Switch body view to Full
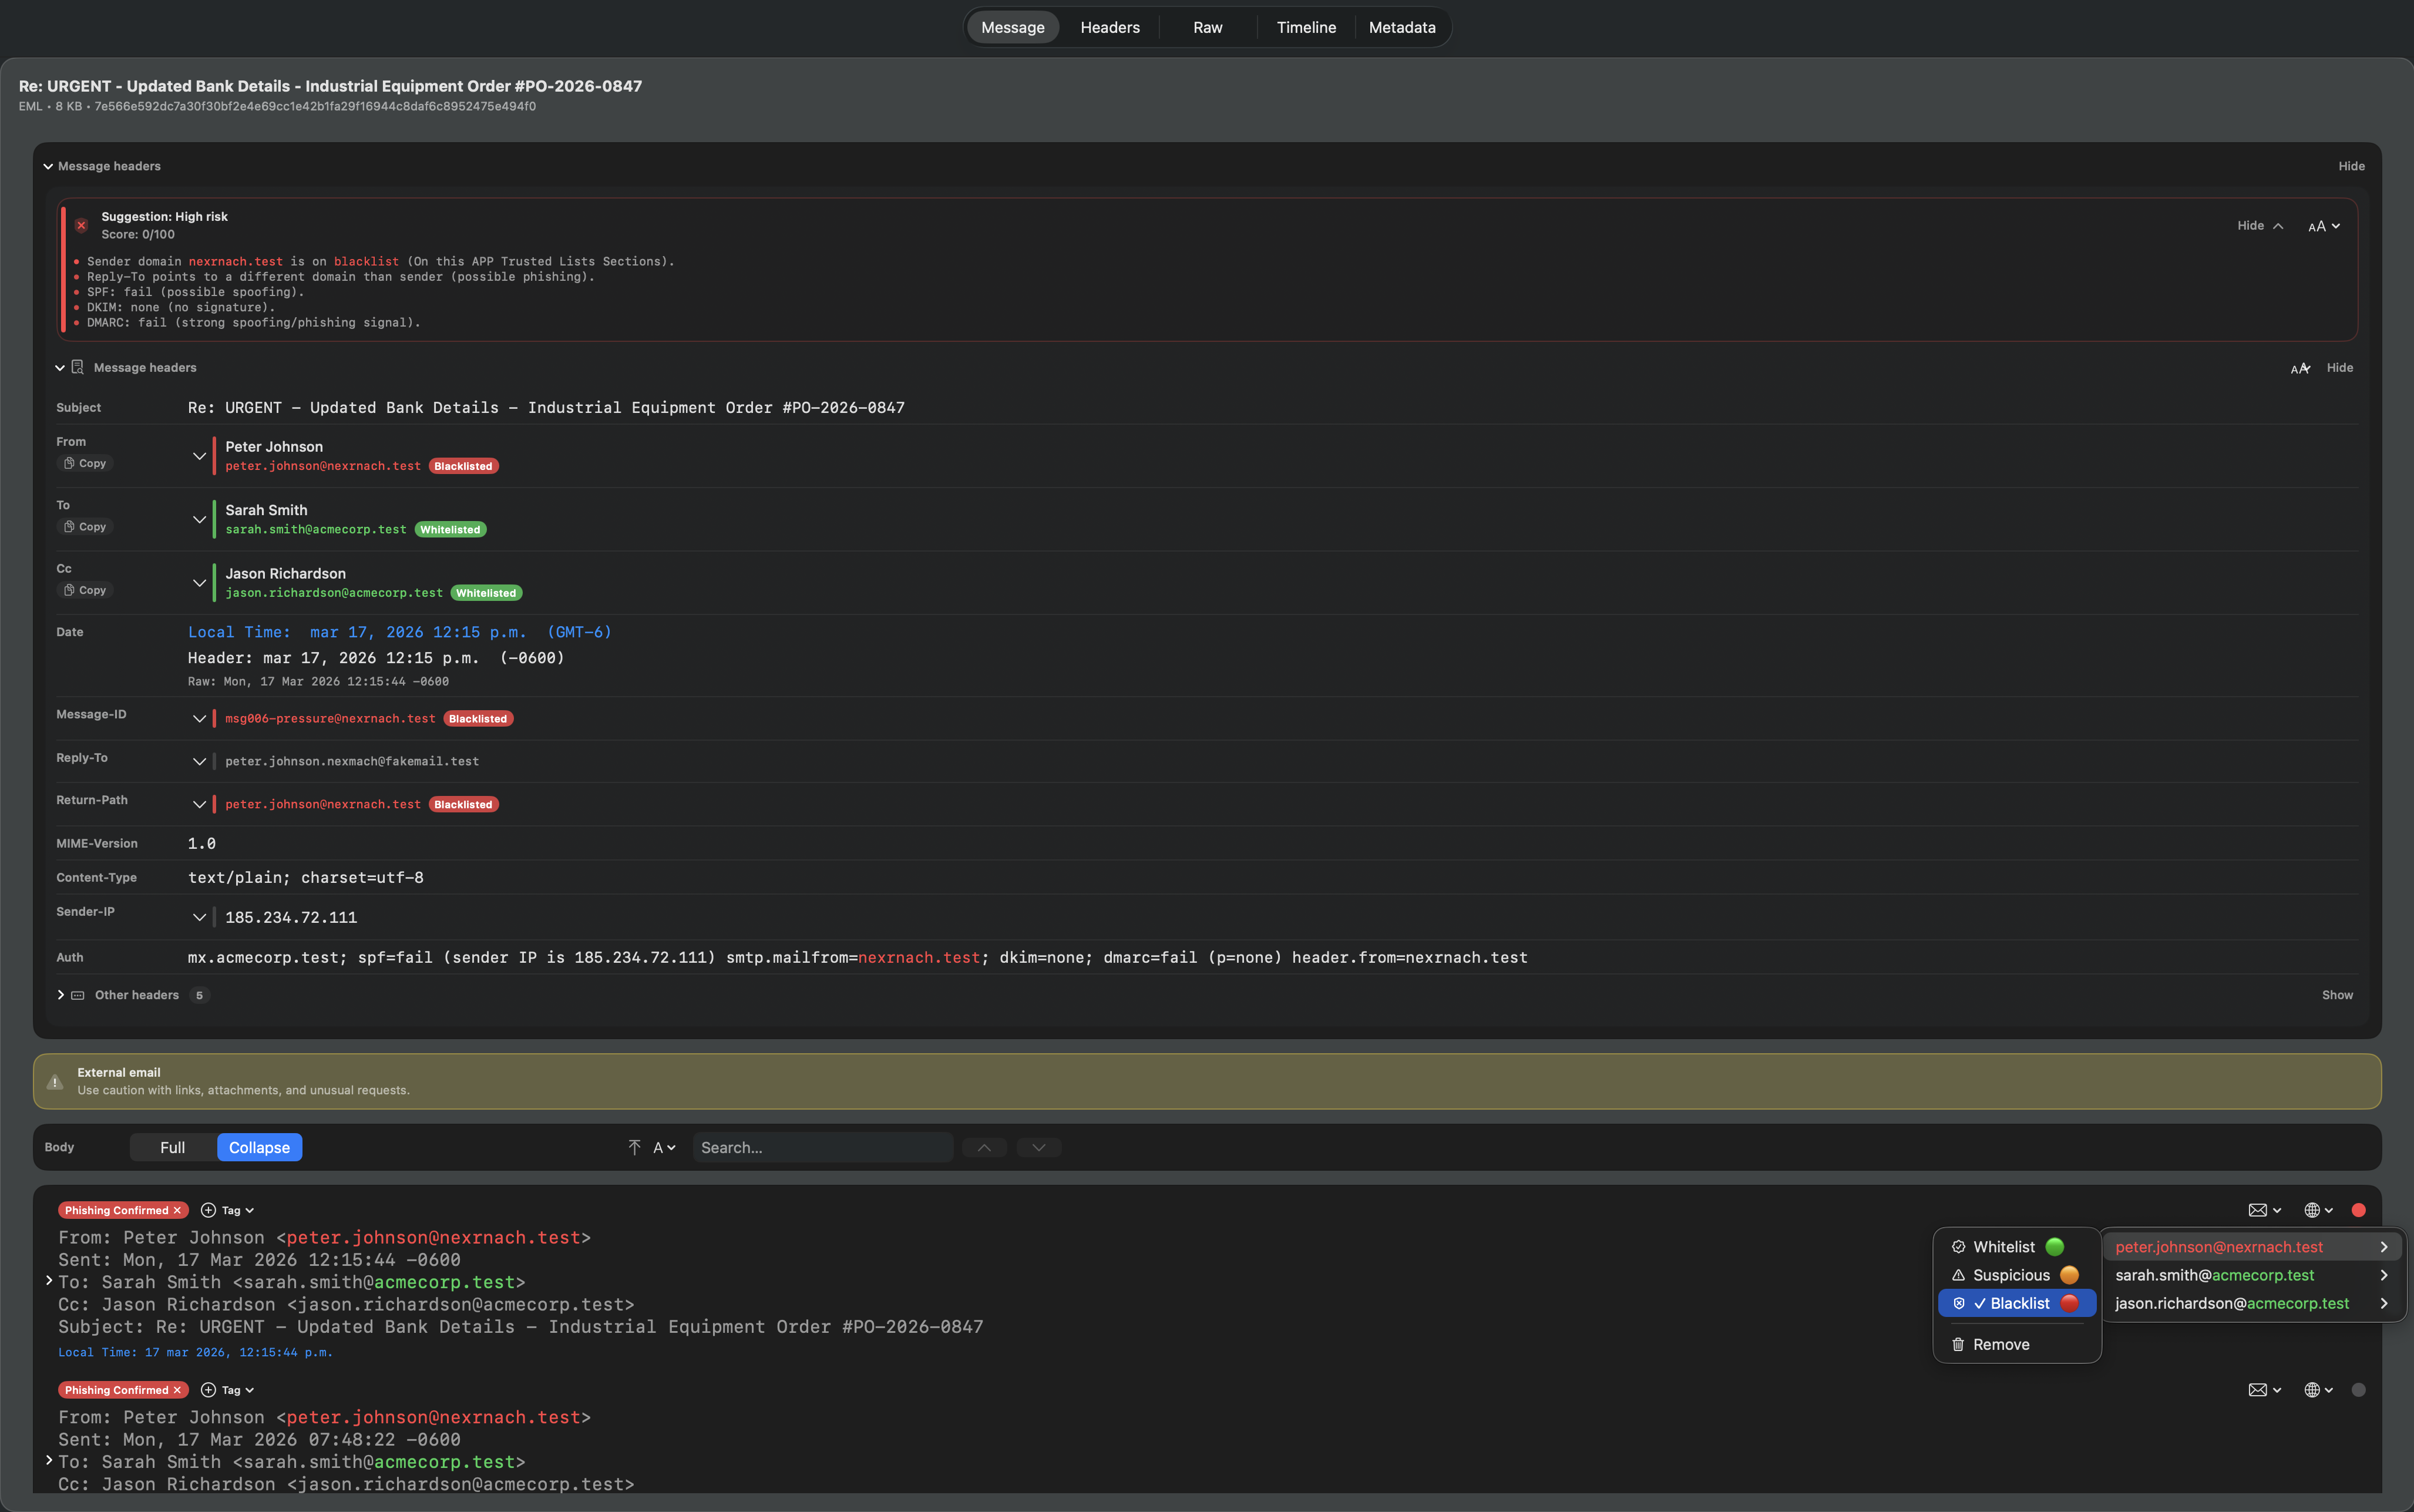 tap(171, 1147)
